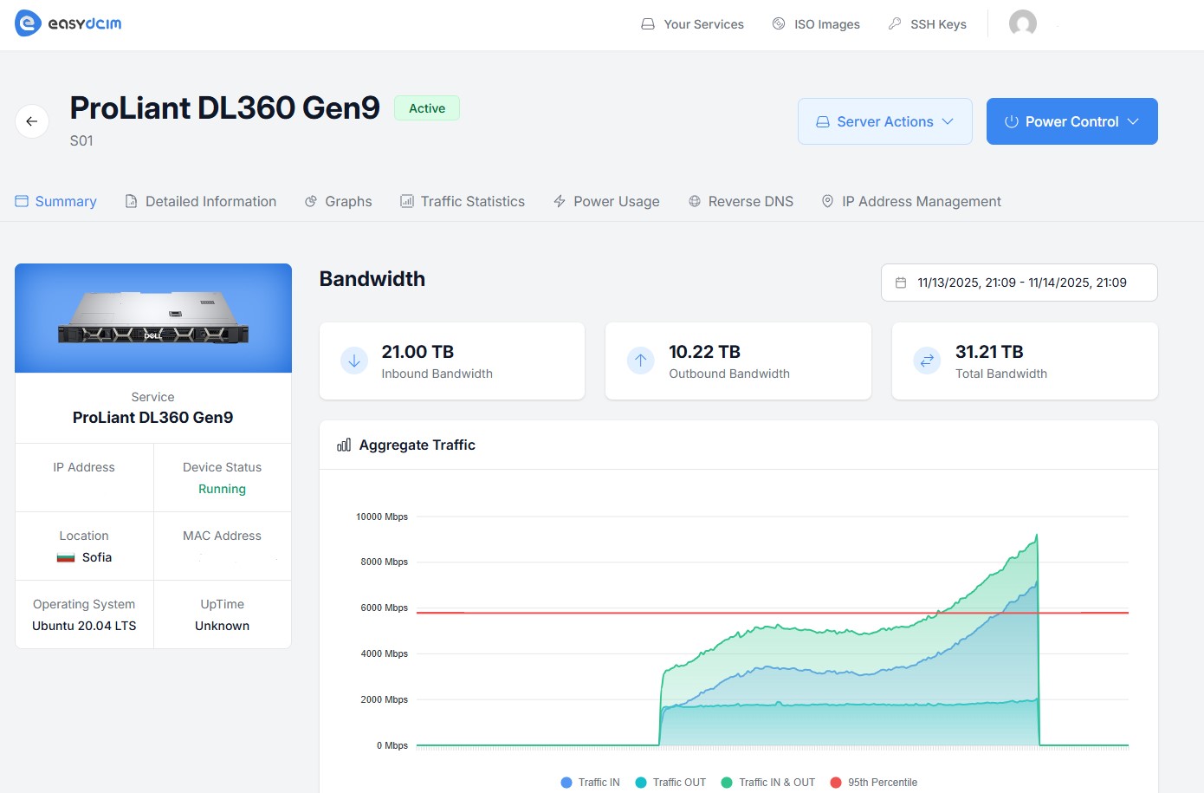Screen dimensions: 1204x793
Task: Switch to the Traffic Statistics tab
Action: coord(463,201)
